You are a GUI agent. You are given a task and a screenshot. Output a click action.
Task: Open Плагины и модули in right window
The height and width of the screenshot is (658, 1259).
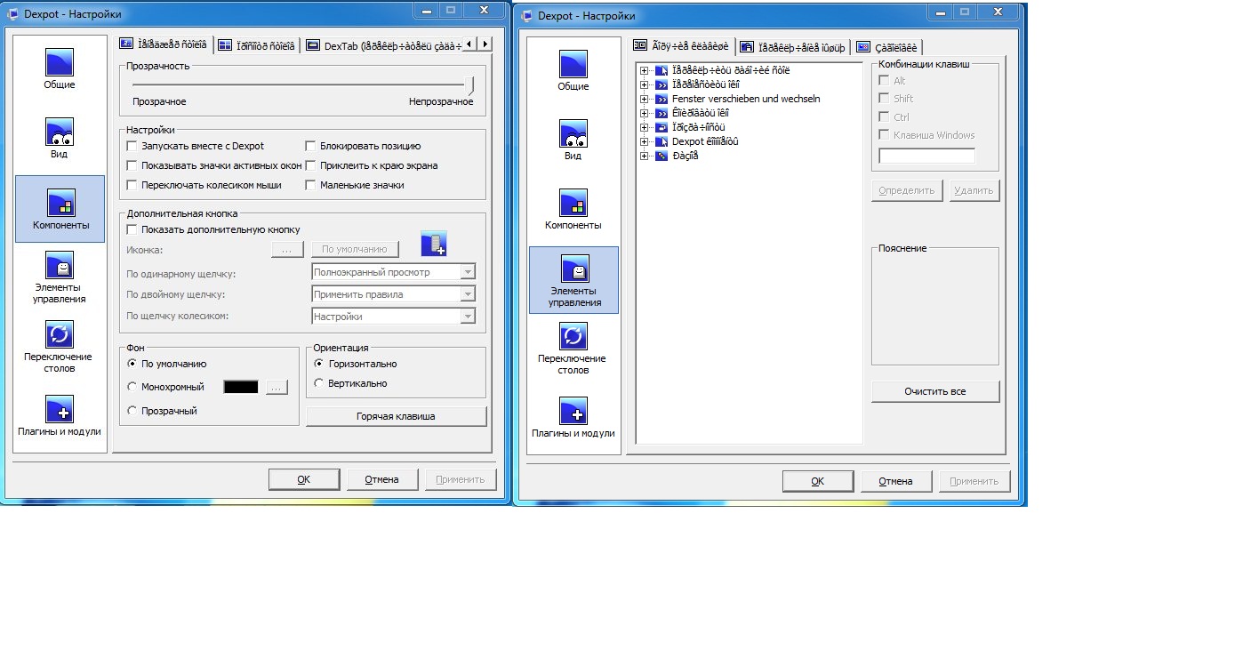click(573, 418)
